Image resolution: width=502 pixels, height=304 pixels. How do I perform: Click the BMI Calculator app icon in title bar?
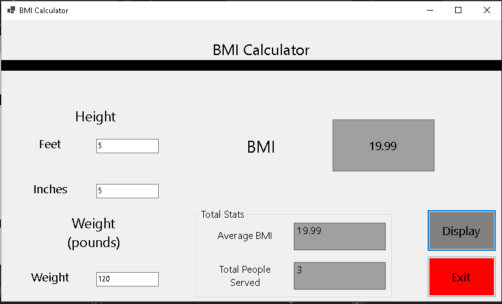point(11,10)
